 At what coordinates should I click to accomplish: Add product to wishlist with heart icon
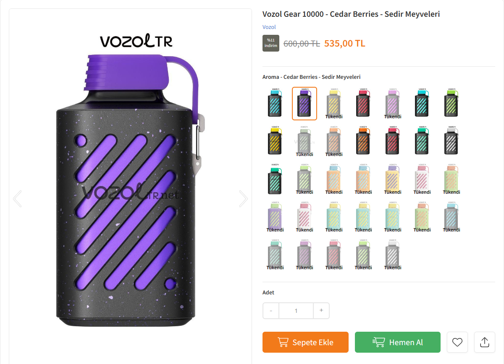coord(457,342)
